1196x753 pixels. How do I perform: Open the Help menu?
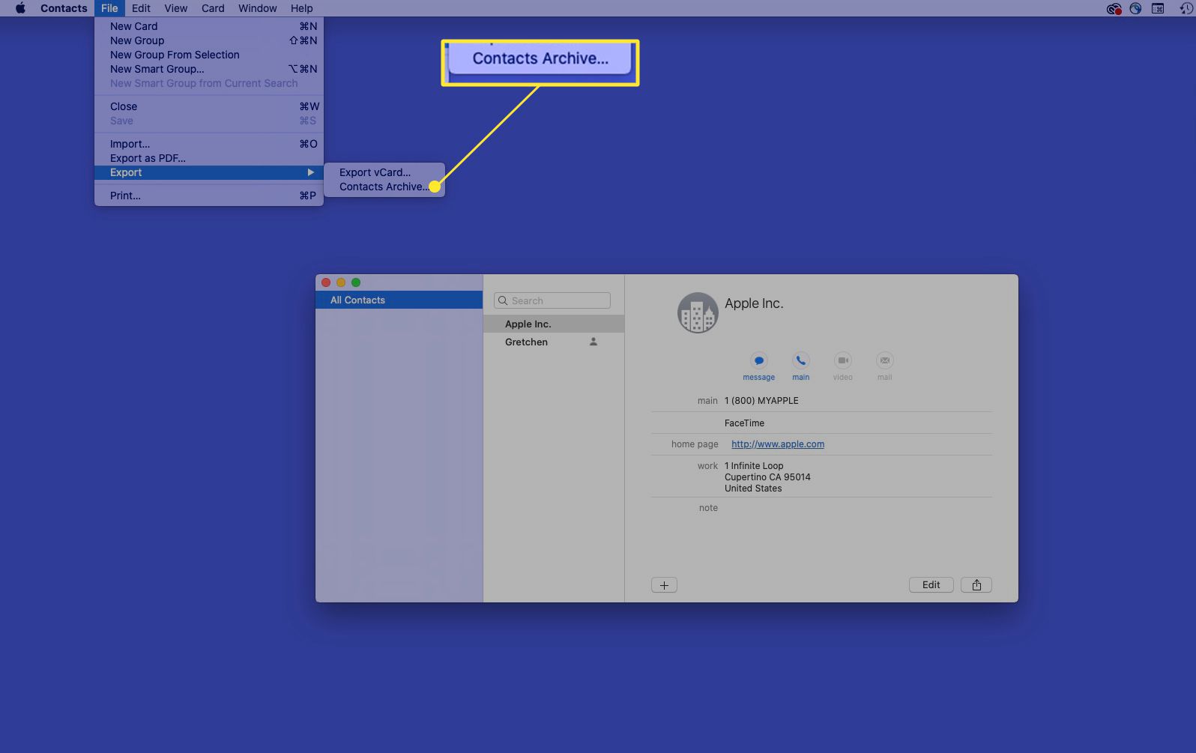301,8
